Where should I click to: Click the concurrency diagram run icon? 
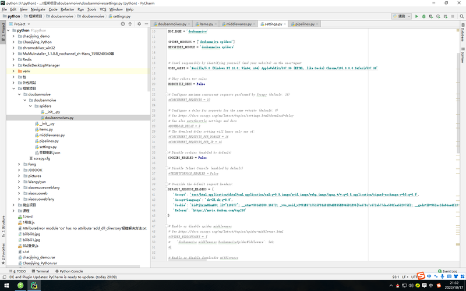(x=446, y=16)
